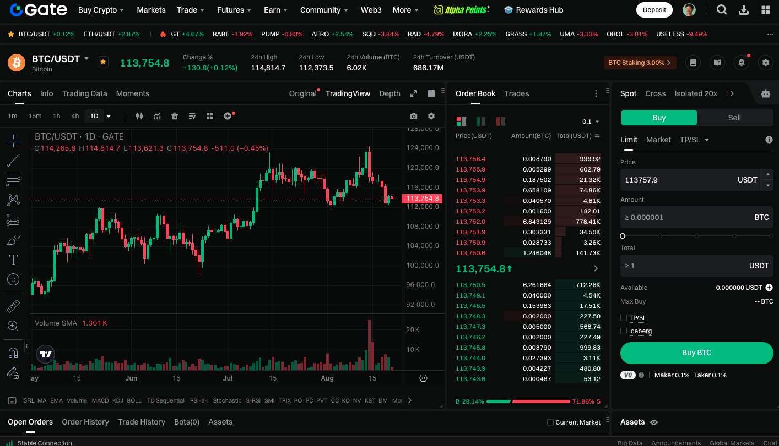Screen dimensions: 779x446
Task: Open the Buy Crypto dropdown menu
Action: pyautogui.click(x=101, y=10)
